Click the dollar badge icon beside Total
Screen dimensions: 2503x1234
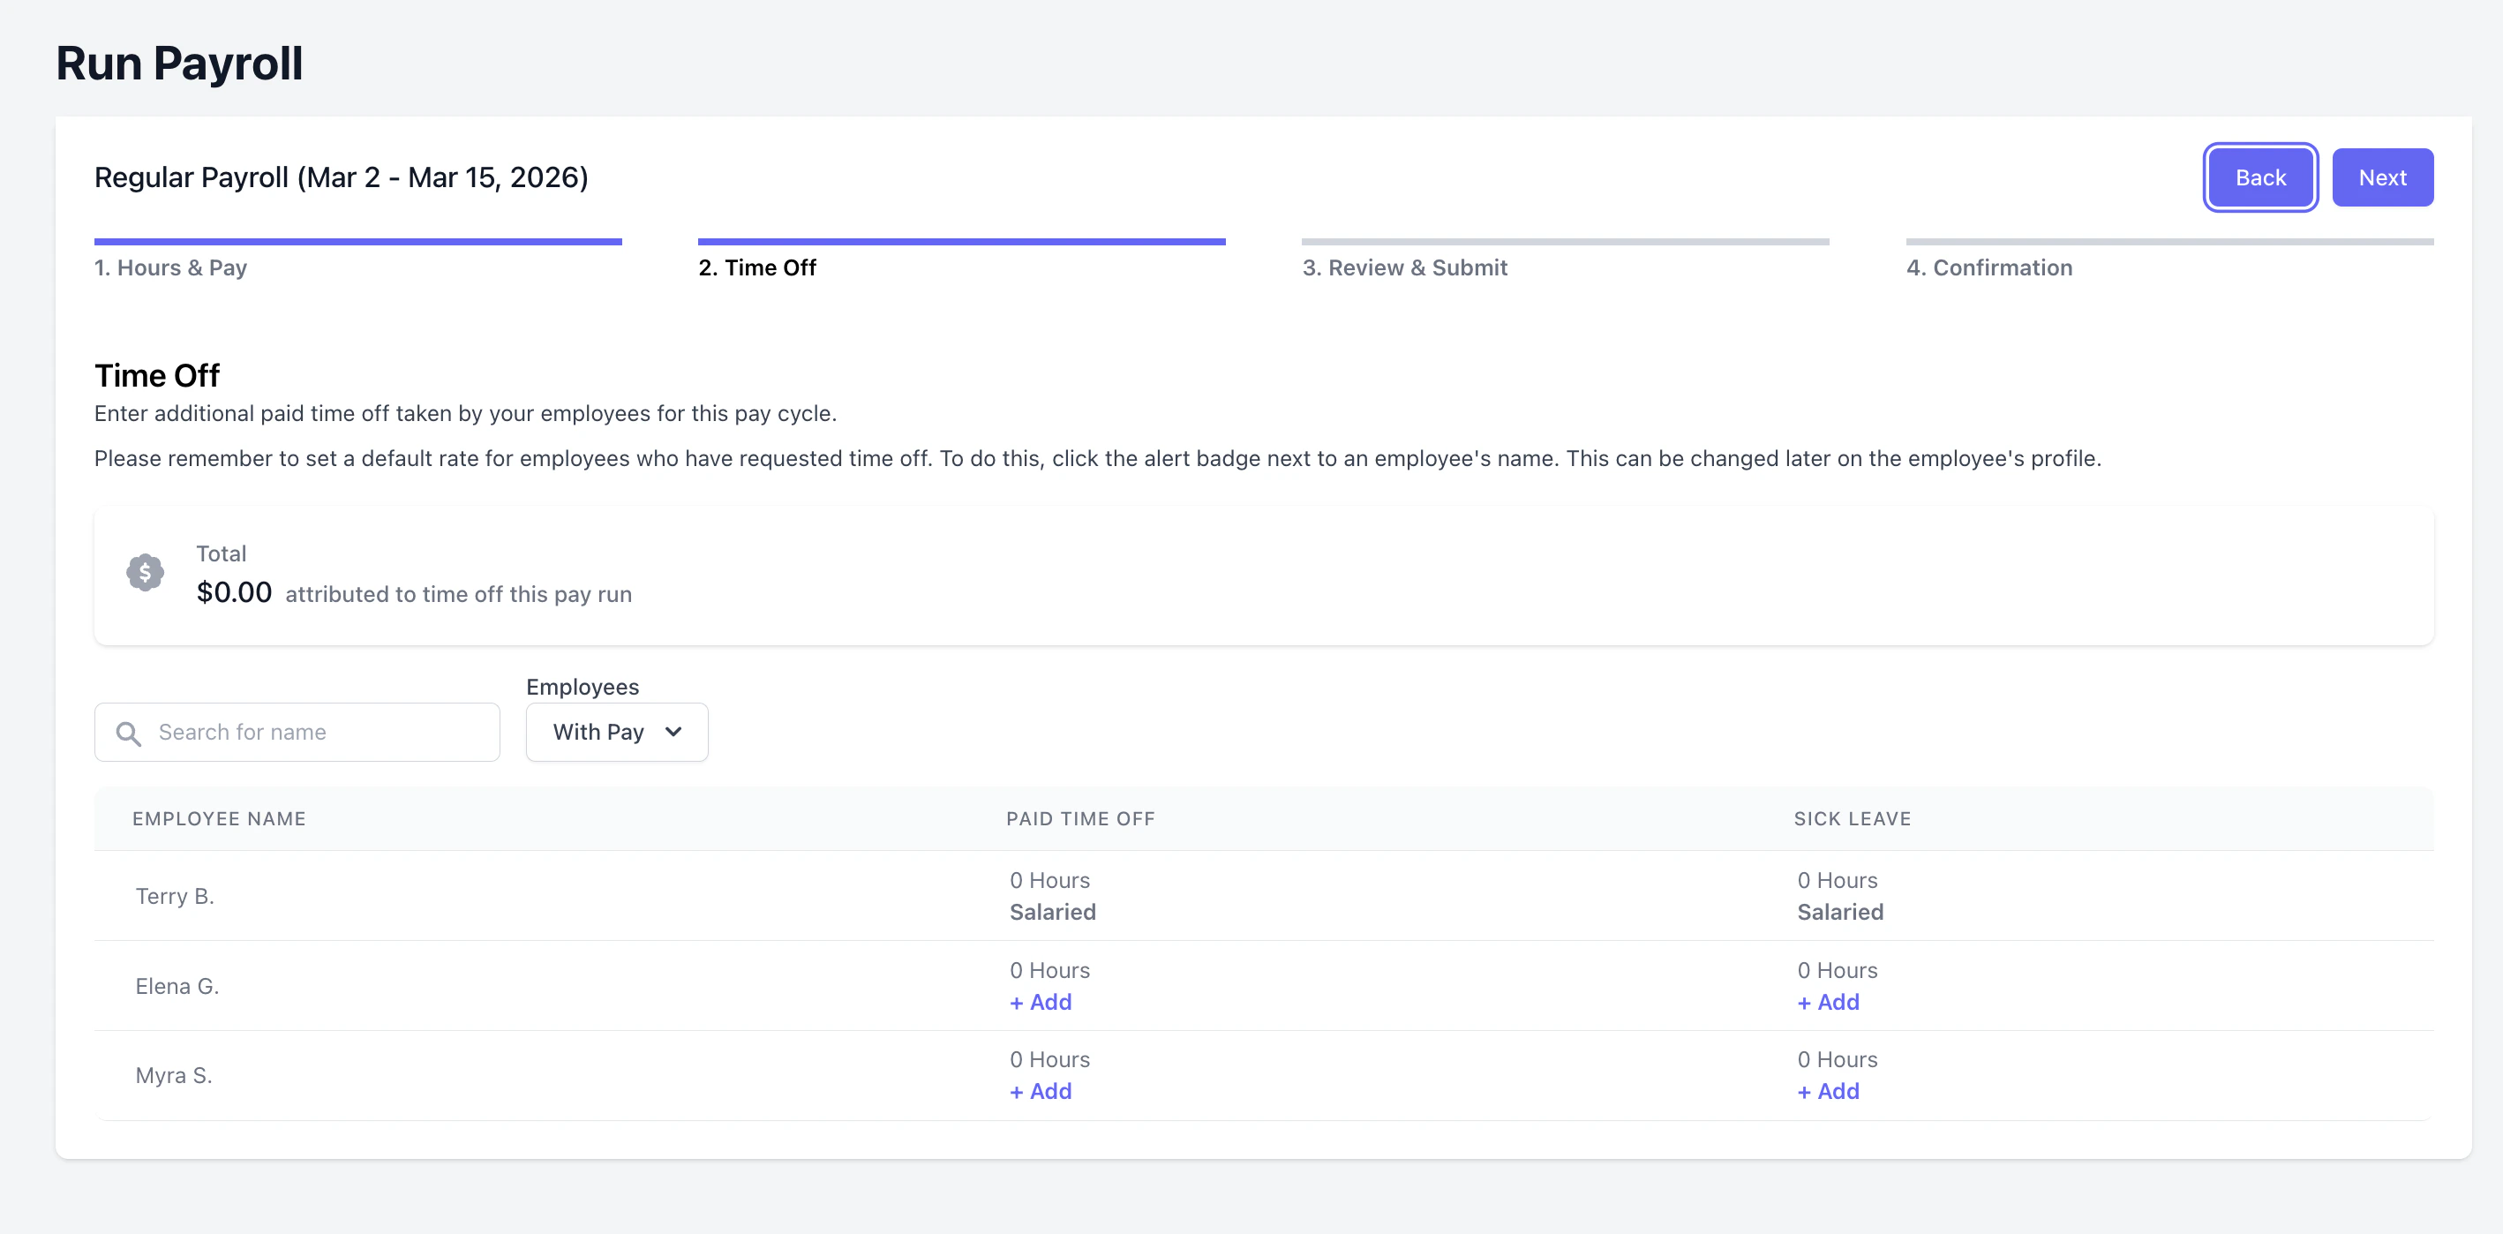145,572
